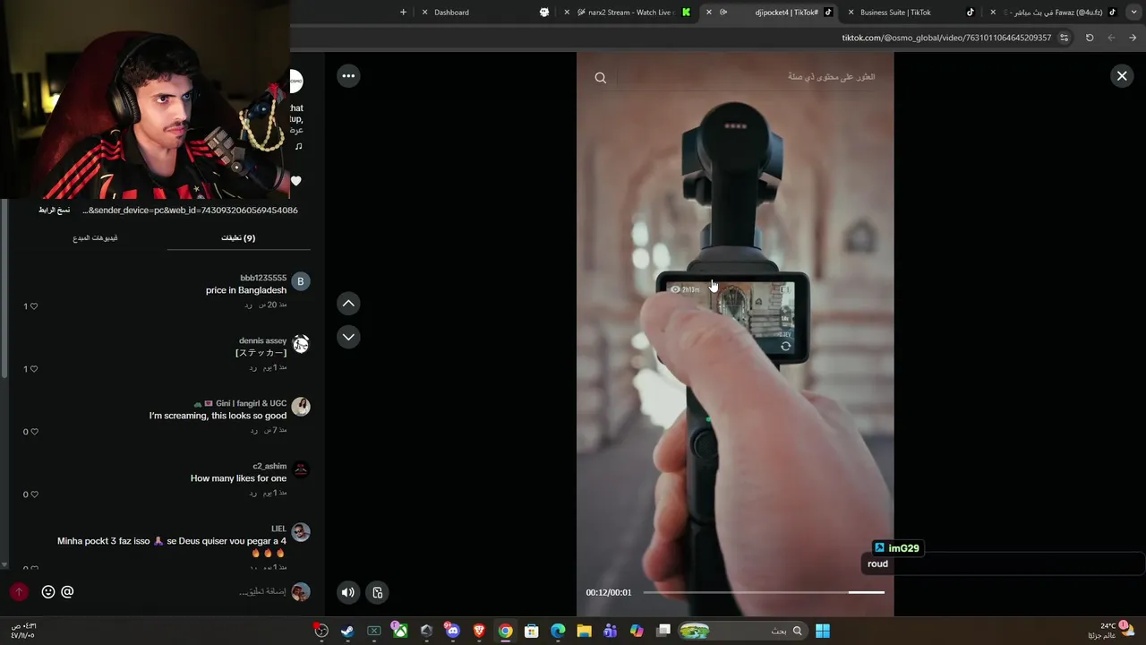Open Microsoft Edge from the taskbar

coord(558,631)
